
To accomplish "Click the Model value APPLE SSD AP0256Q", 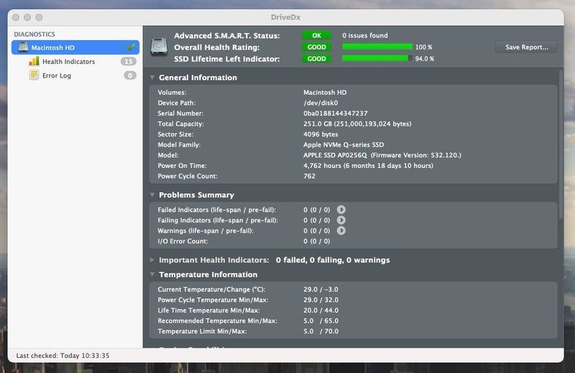I will 382,155.
